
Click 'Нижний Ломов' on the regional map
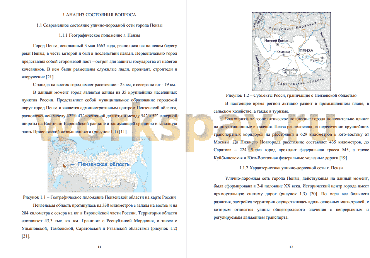276,40
